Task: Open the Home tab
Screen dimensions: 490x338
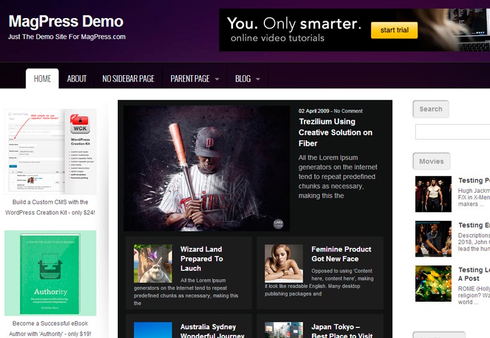Action: click(x=42, y=79)
